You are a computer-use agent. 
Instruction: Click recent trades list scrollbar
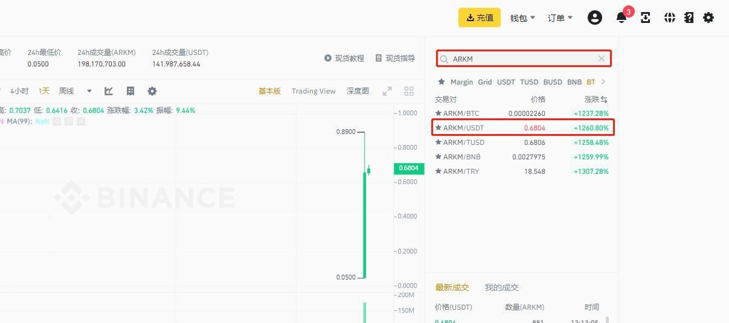[608, 319]
